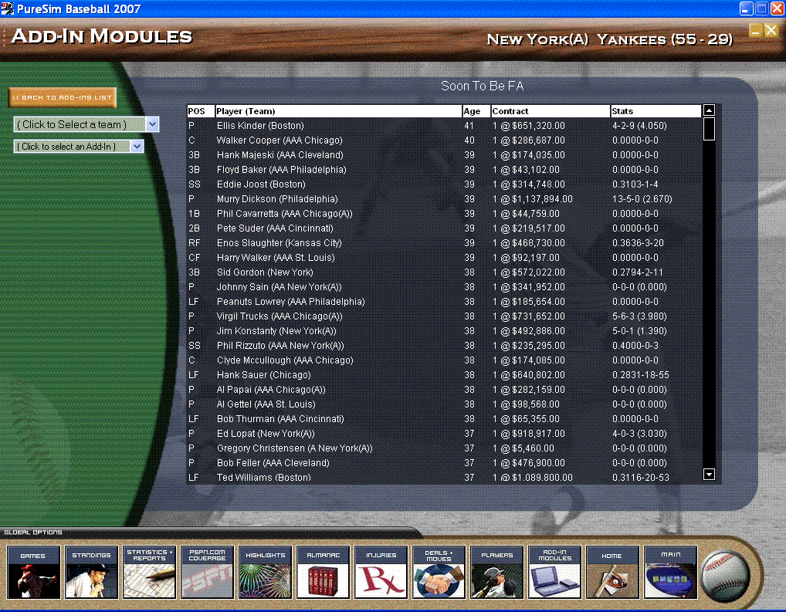This screenshot has height=612, width=786.
Task: Select Jim Konstanty (New York(A)) row
Action: [444, 331]
